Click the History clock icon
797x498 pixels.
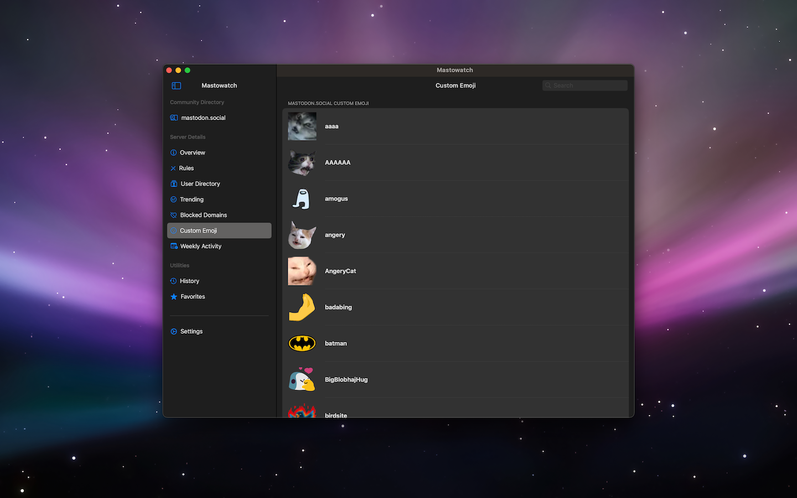173,281
